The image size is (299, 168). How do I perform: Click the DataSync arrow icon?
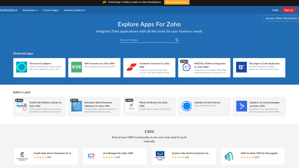(241, 106)
